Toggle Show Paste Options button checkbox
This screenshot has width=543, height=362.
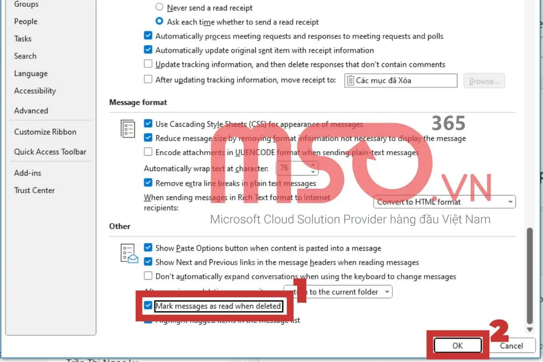[148, 248]
